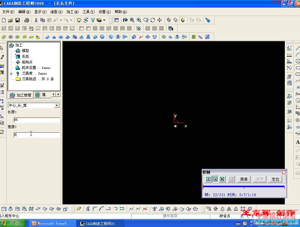Open the 造型 menu
300x227 pixels.
[x=56, y=12]
